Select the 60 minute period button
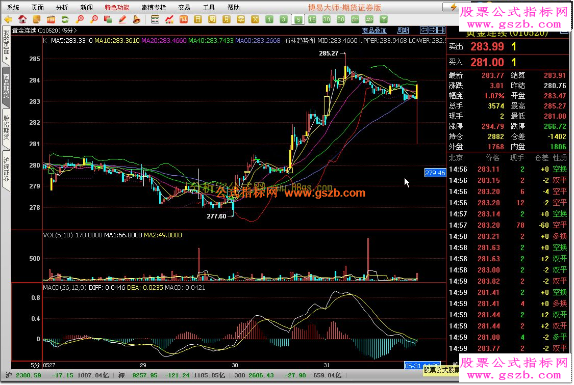574x385 pixels. 341,19
